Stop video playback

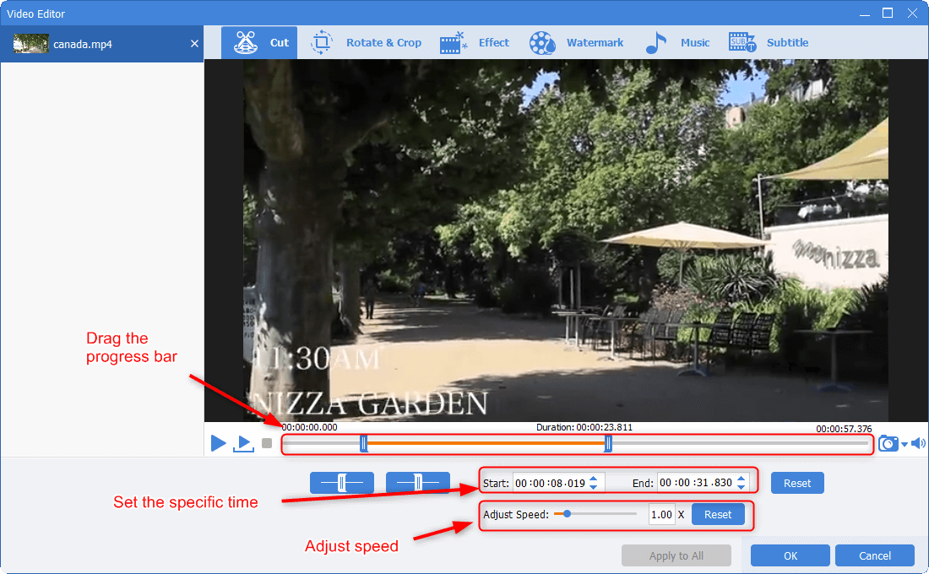click(x=267, y=443)
